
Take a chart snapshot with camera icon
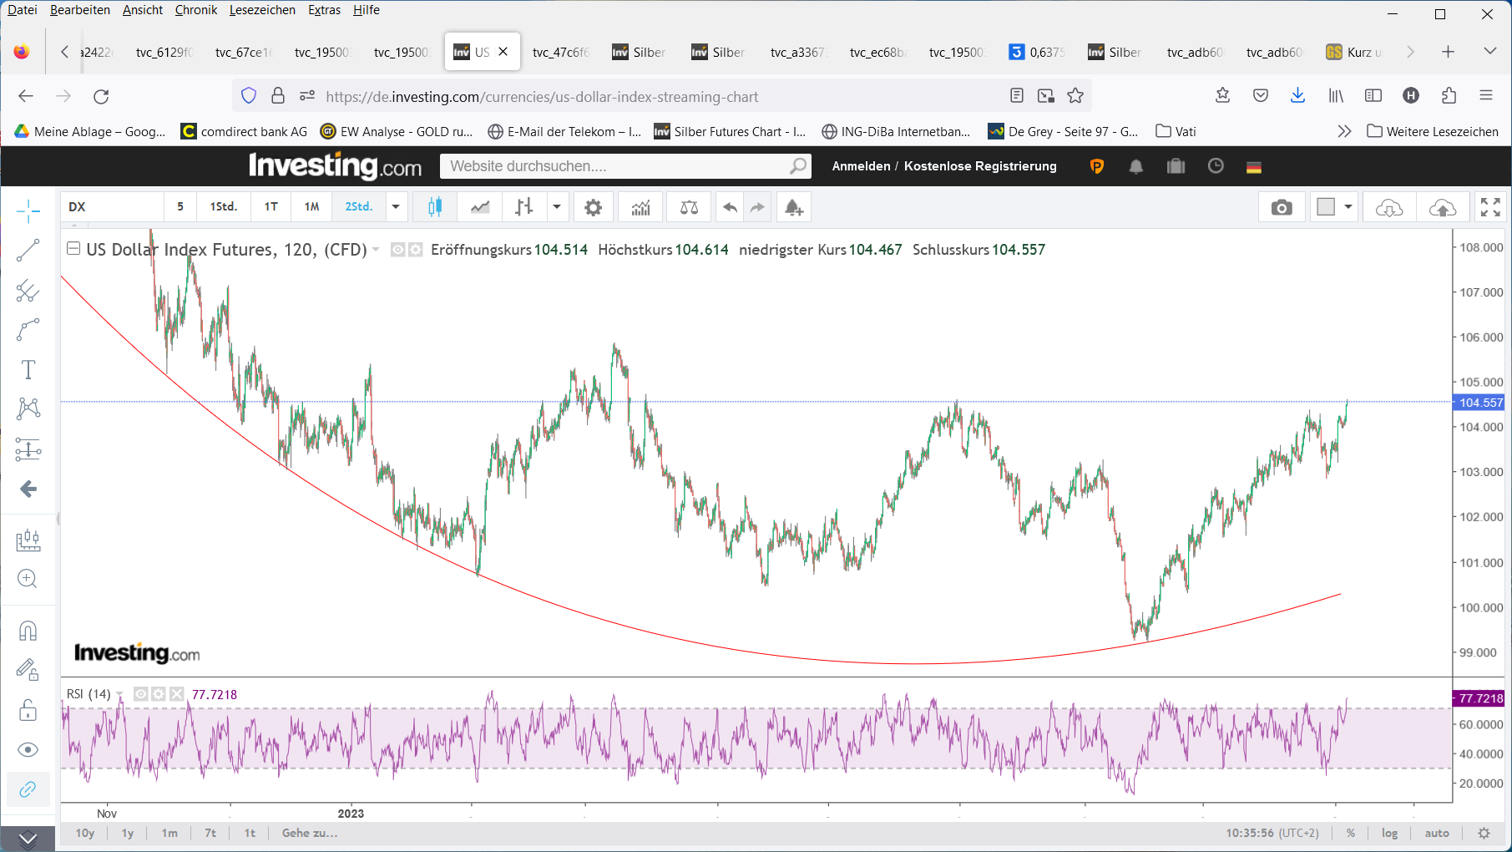pos(1282,207)
